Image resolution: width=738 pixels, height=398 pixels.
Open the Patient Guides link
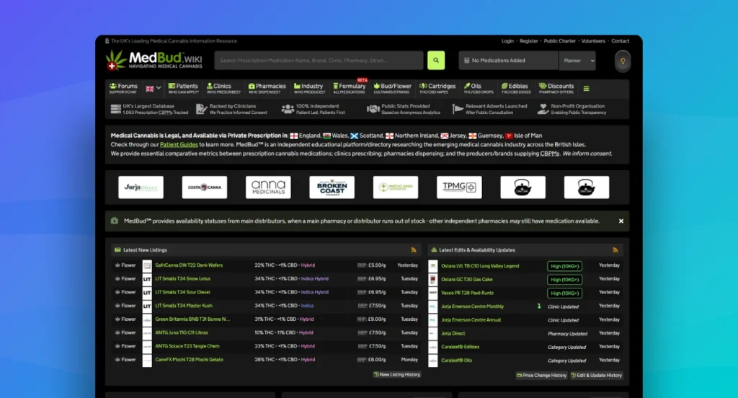pos(179,144)
